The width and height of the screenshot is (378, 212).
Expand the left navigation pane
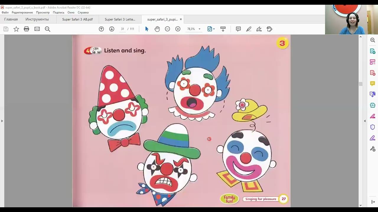pyautogui.click(x=2, y=121)
